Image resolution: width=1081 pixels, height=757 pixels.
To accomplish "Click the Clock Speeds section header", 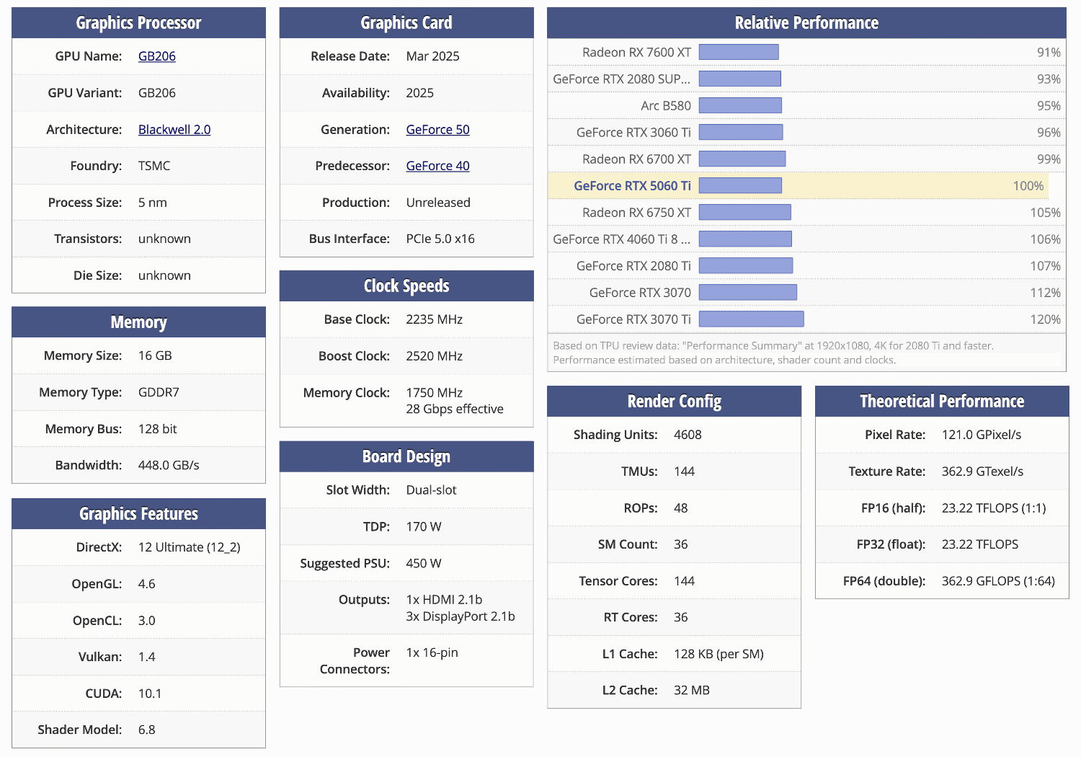I will click(x=406, y=286).
